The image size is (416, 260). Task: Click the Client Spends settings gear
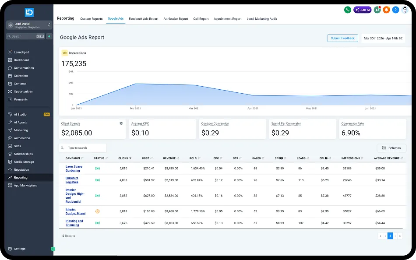[121, 123]
